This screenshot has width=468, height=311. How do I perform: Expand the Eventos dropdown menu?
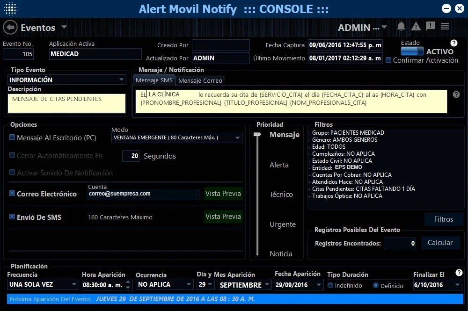(x=64, y=27)
